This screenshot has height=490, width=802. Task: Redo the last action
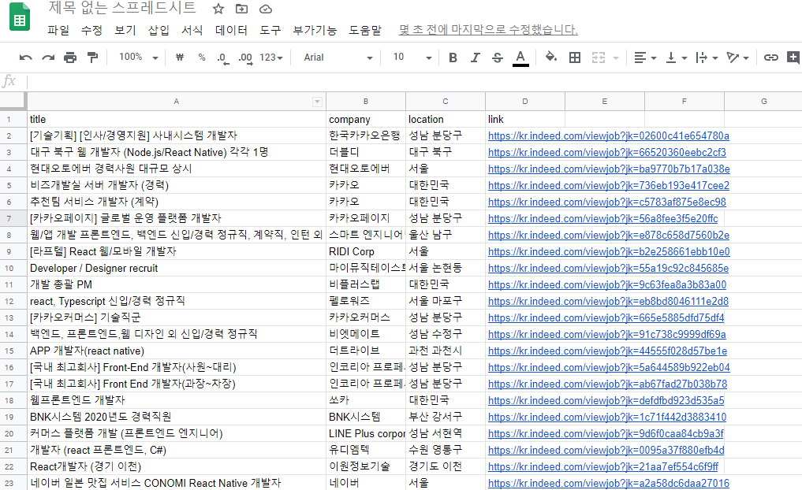click(x=48, y=58)
